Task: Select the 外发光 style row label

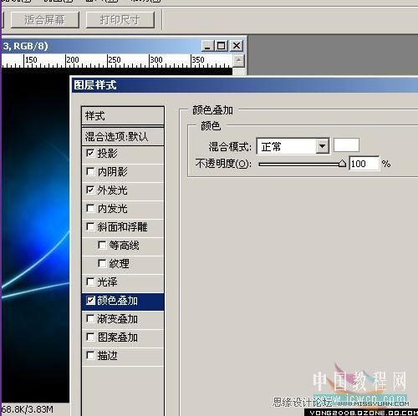Action: pyautogui.click(x=112, y=190)
